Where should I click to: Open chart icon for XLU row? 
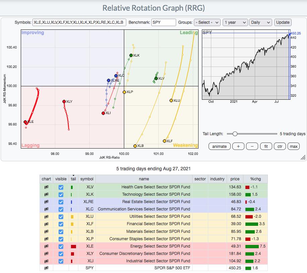[46, 217]
